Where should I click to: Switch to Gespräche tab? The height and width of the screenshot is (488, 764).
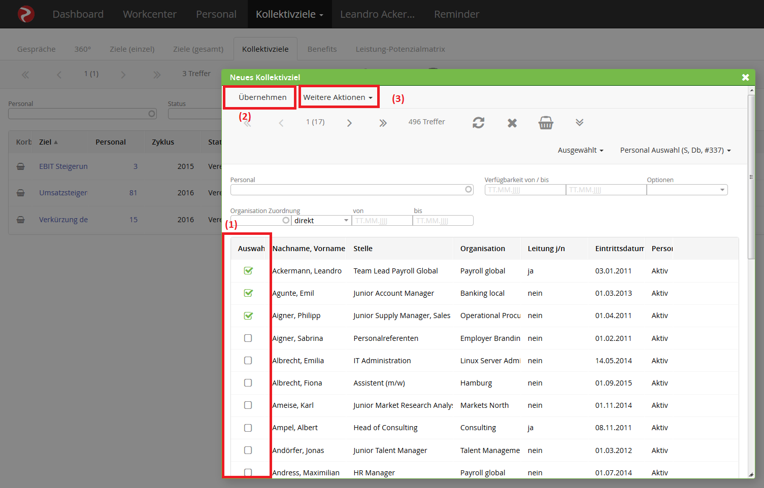[x=37, y=49]
